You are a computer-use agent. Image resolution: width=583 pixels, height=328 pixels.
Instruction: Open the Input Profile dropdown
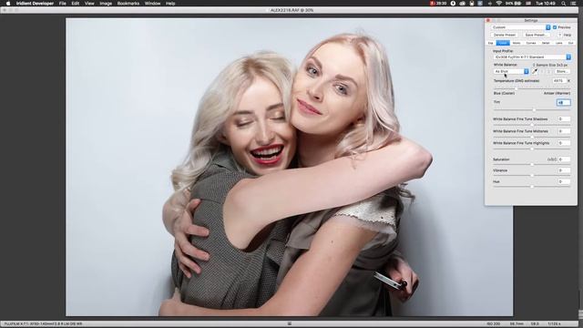coord(532,56)
